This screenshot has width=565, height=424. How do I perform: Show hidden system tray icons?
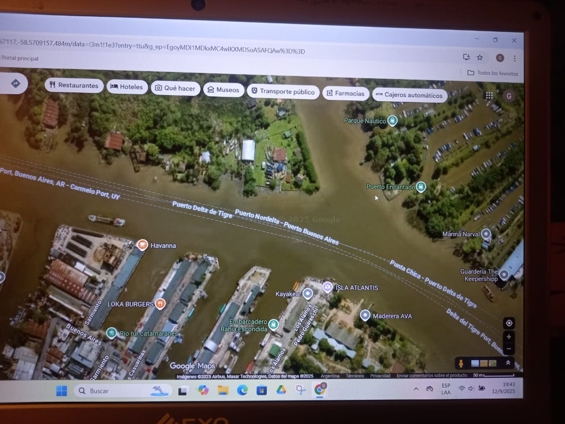pos(416,389)
